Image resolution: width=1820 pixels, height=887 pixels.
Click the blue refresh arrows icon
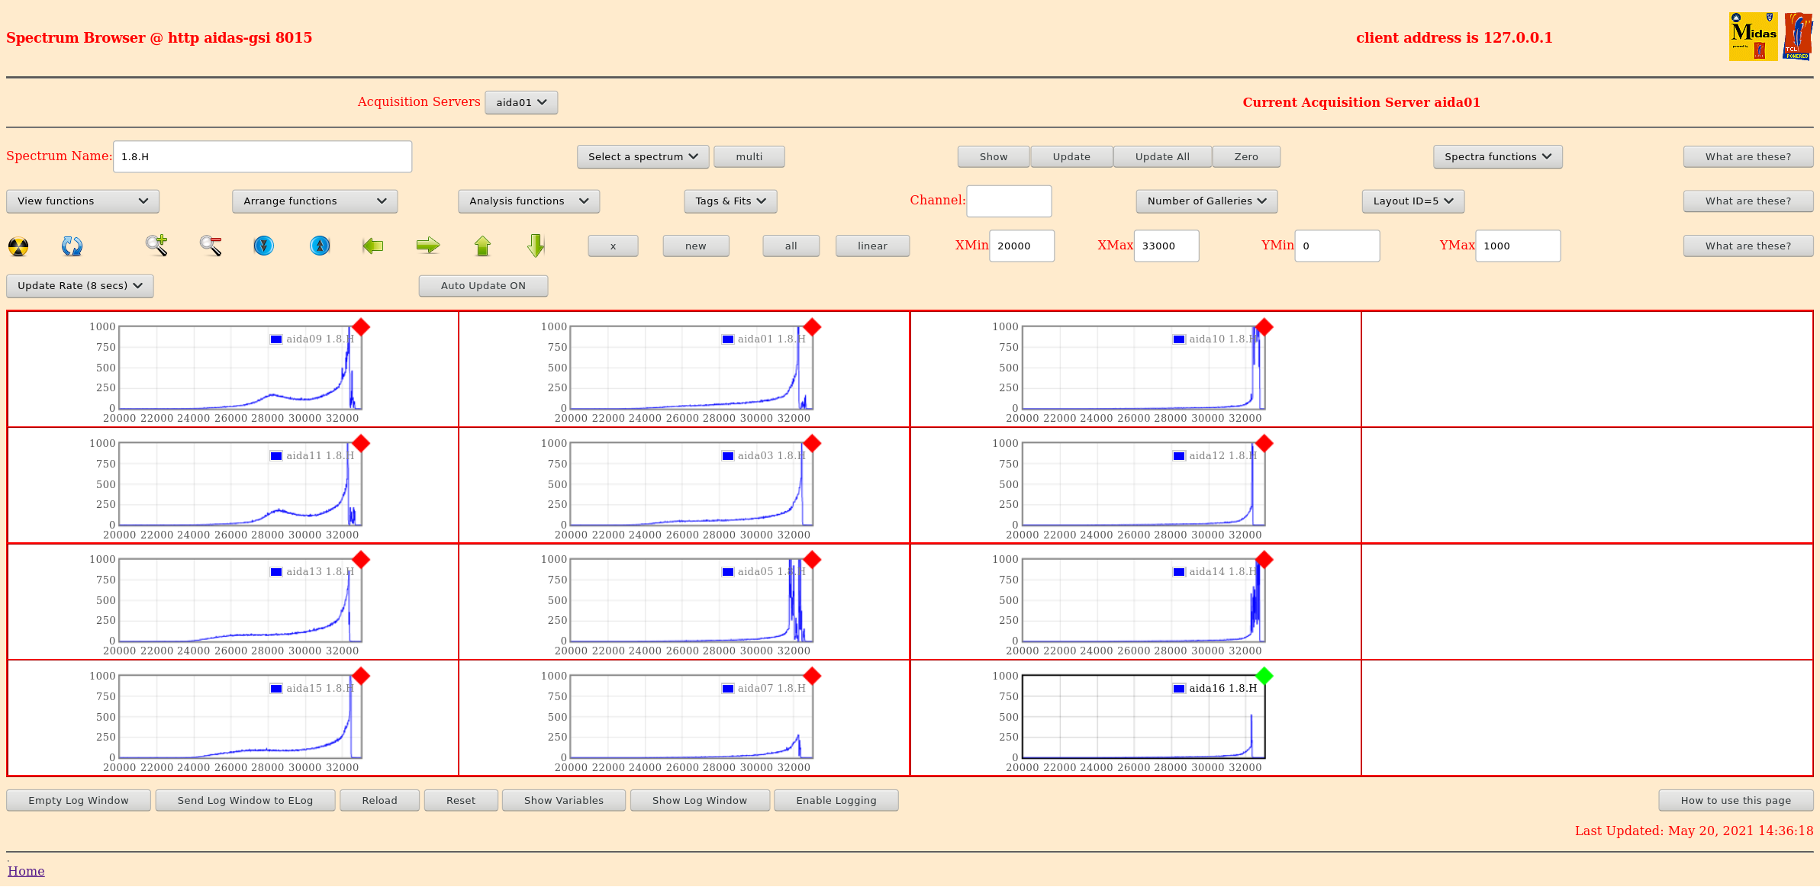72,246
